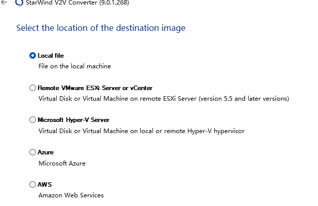Click 'File on the local machine' description

(x=74, y=66)
